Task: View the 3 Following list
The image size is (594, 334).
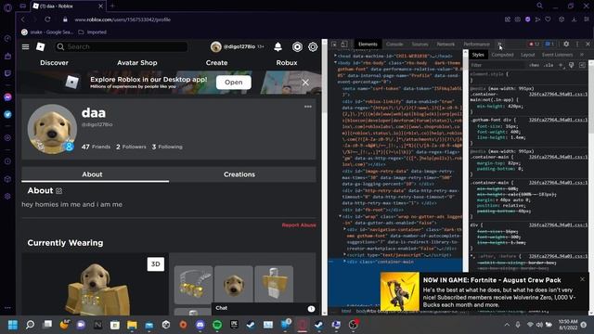Action: 167,147
